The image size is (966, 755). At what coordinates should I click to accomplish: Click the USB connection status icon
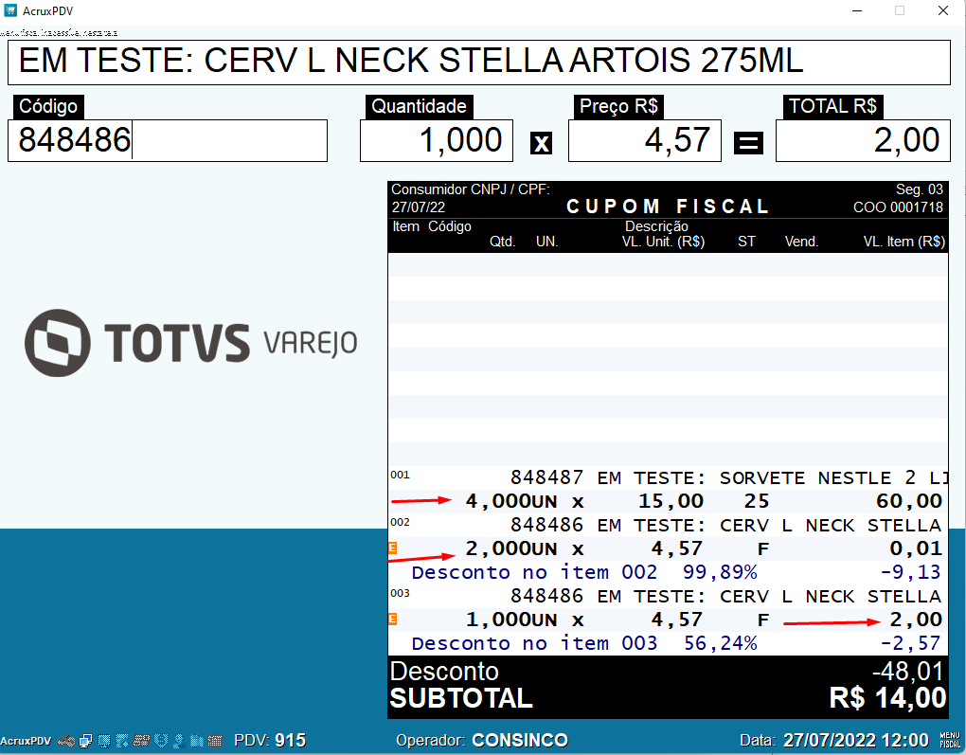click(x=66, y=741)
